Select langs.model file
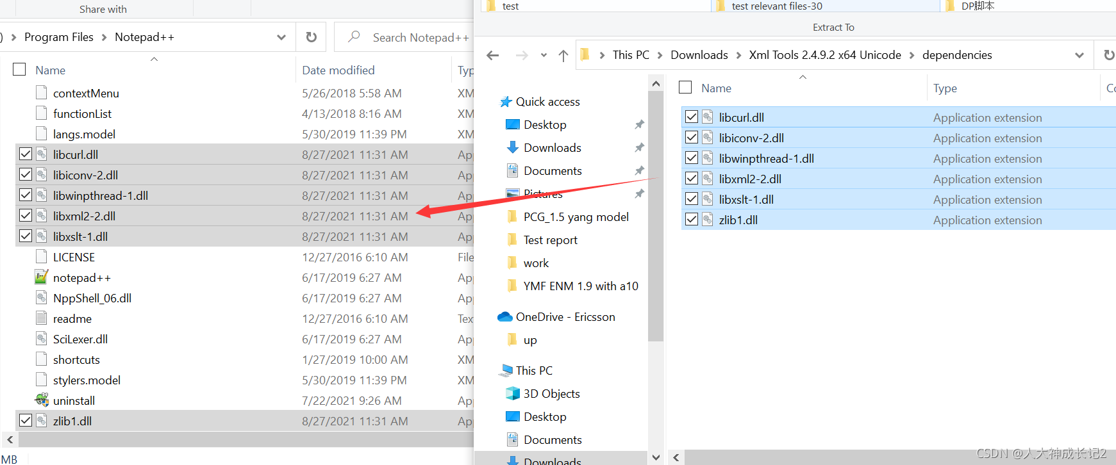1116x465 pixels. click(x=84, y=134)
